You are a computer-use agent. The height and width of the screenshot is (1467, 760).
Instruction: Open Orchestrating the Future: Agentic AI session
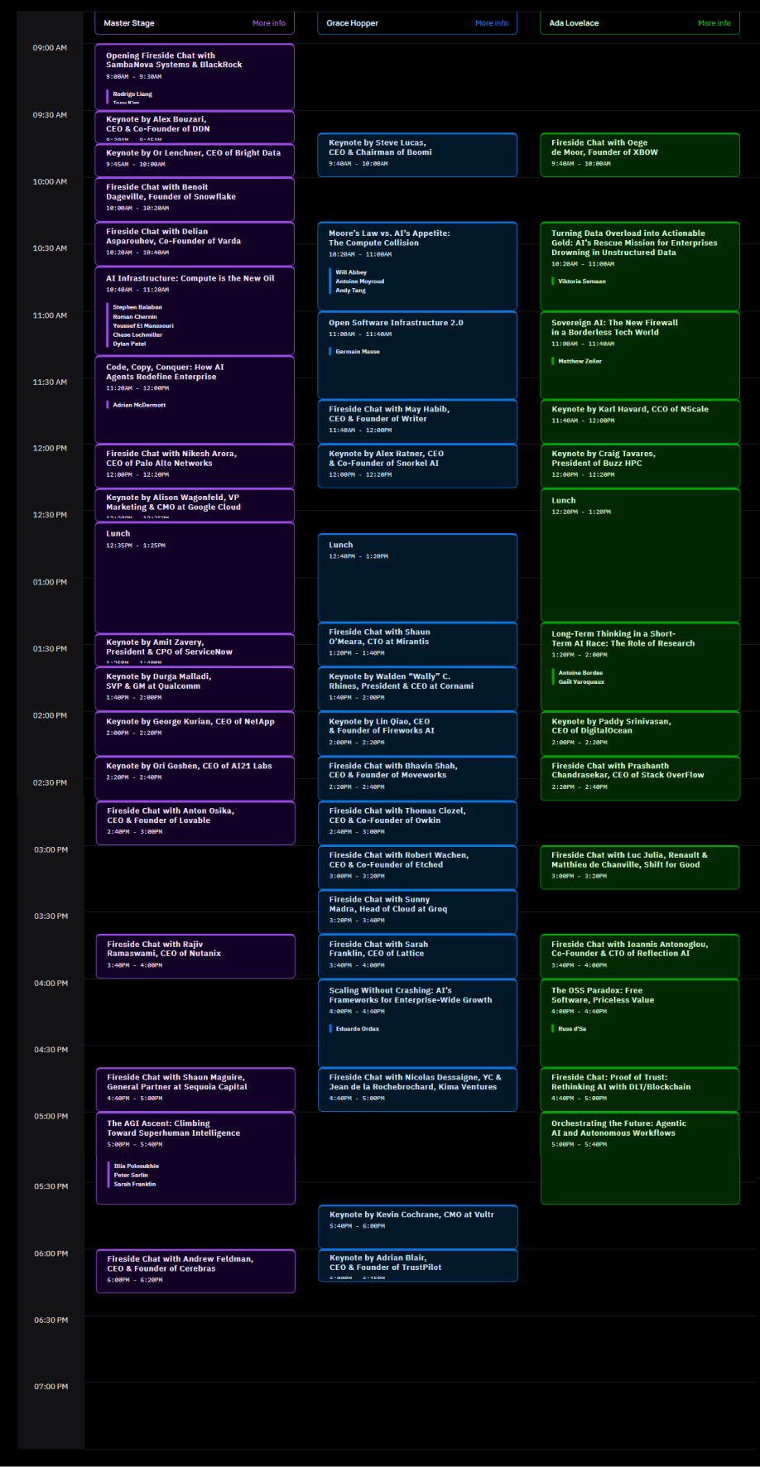[x=640, y=1158]
